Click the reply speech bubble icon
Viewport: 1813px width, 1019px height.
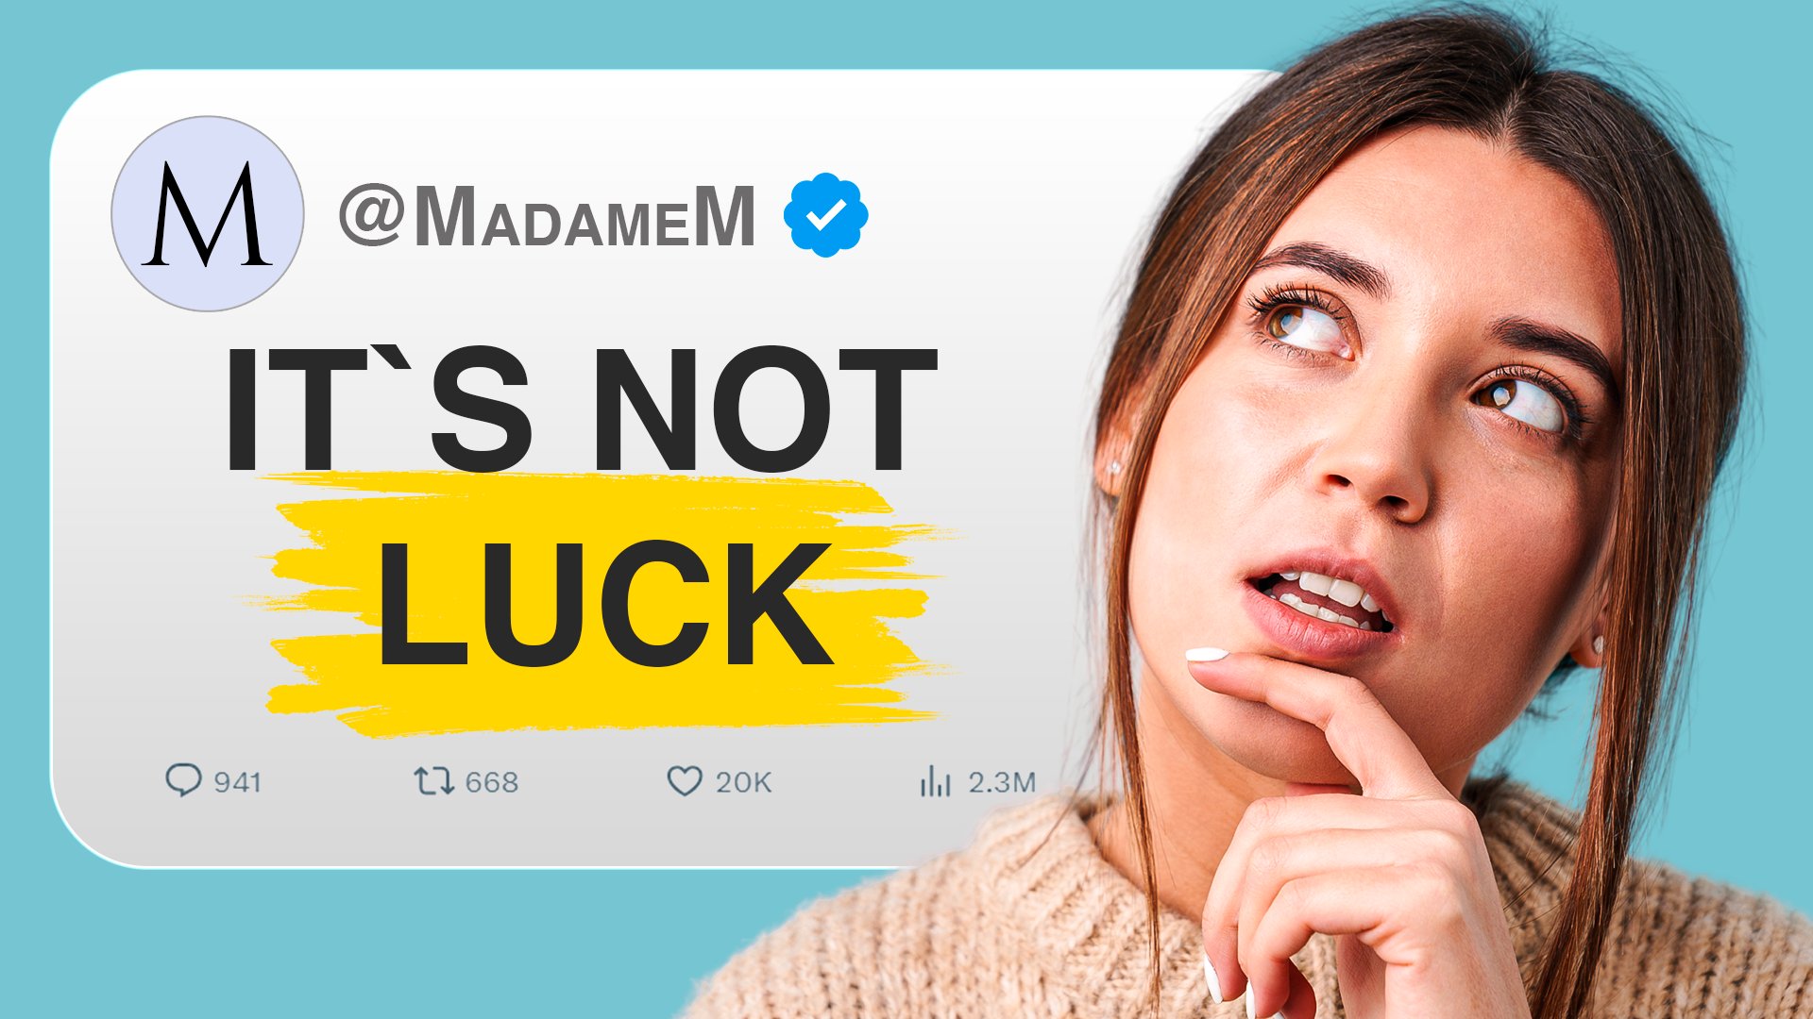coord(183,780)
